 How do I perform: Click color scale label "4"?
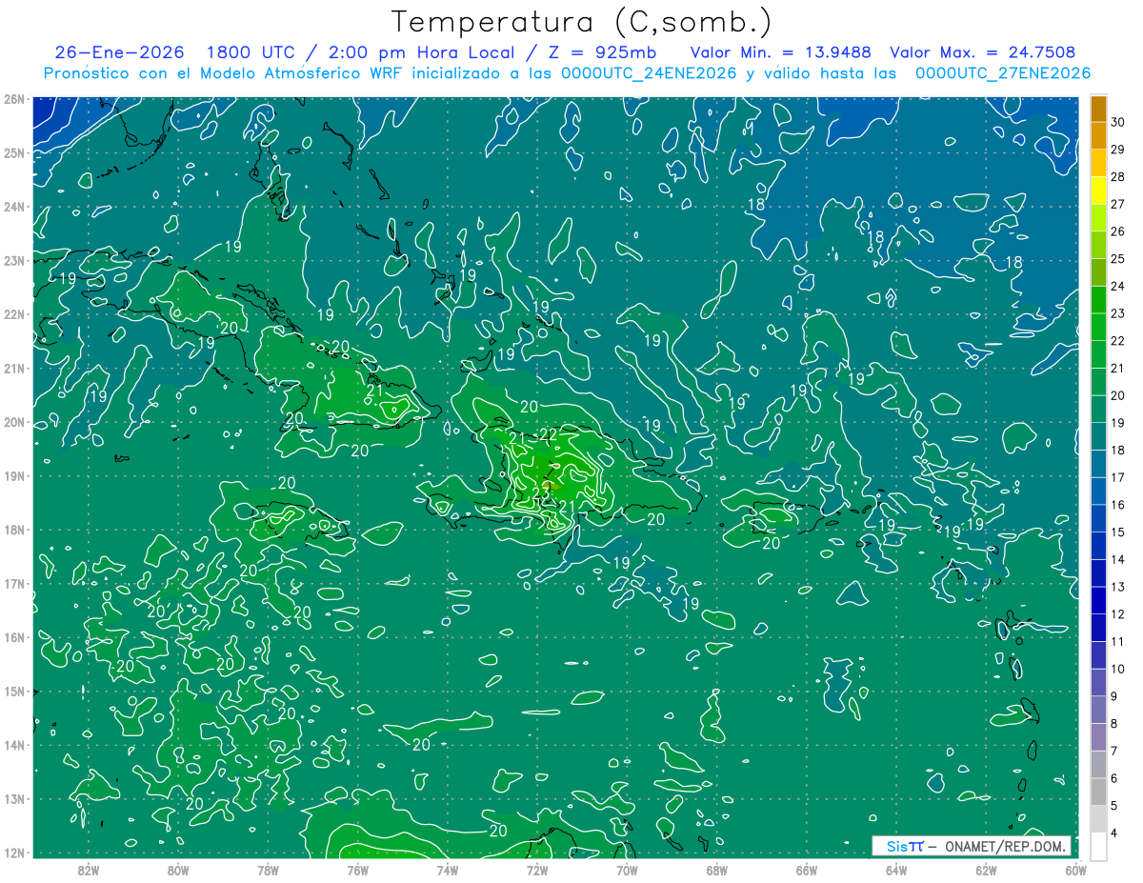1114,833
